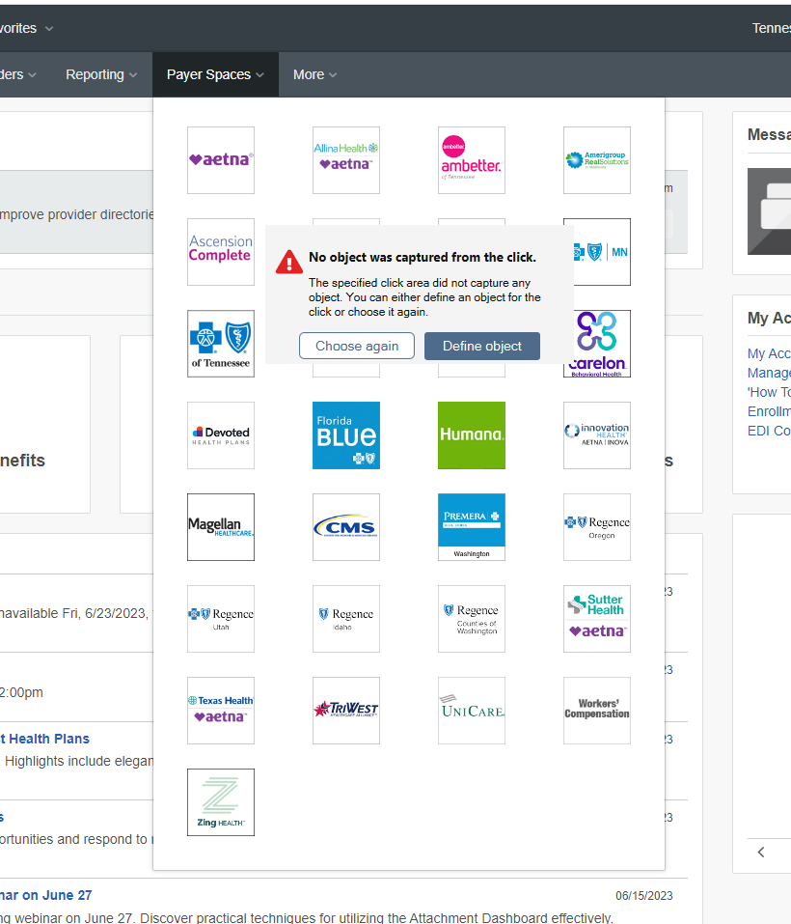Open BlueCross BlueShield of Tennessee tile
This screenshot has width=791, height=924.
221,344
